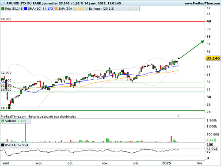Click the 67,954 RSI value tag
The image size is (221, 166).
212,149
